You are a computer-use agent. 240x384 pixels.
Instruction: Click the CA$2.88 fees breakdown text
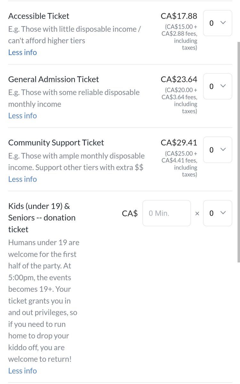[180, 37]
